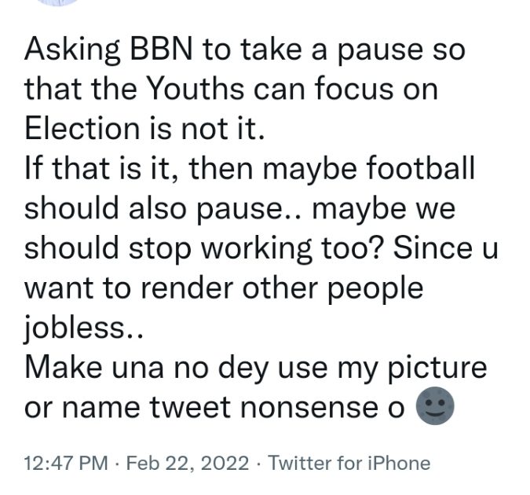Open the Twitter for iPhone source link

[349, 464]
